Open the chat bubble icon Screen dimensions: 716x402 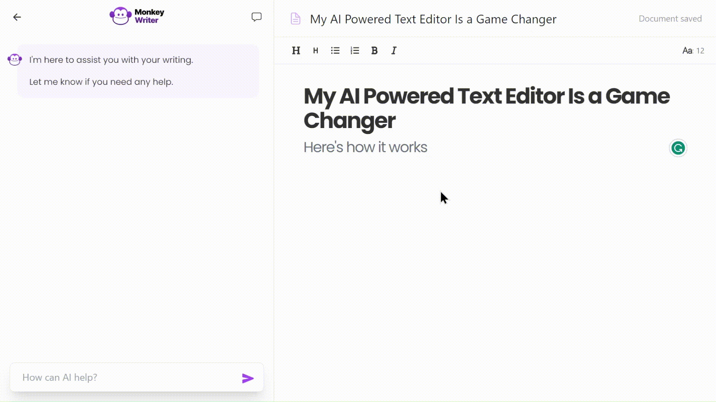coord(256,17)
